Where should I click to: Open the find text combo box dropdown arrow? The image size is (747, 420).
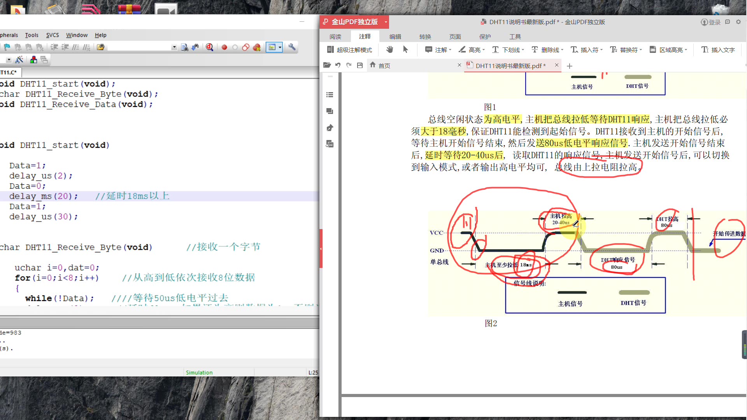point(174,47)
